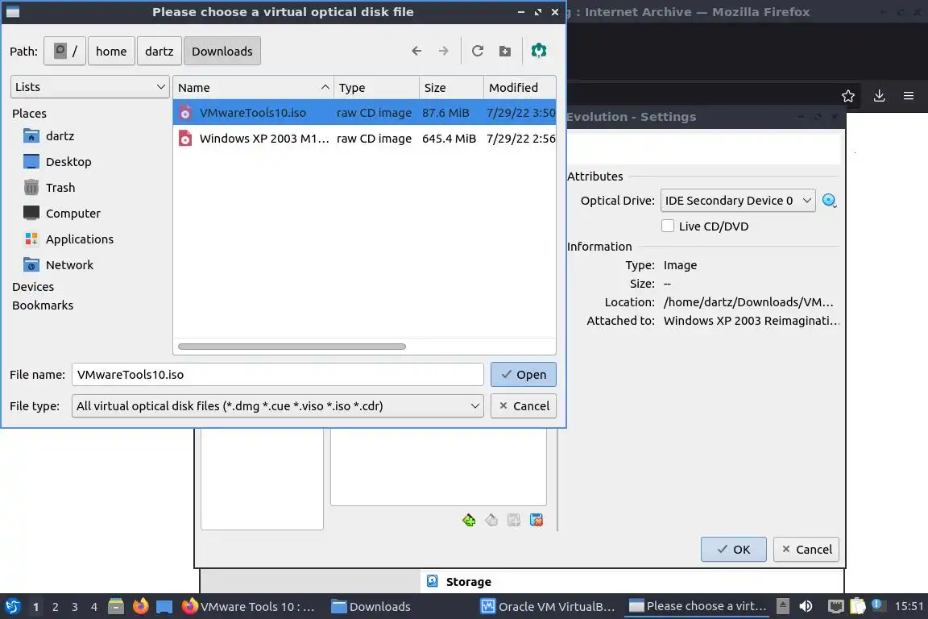
Task: Go forward in folder history
Action: tap(443, 52)
